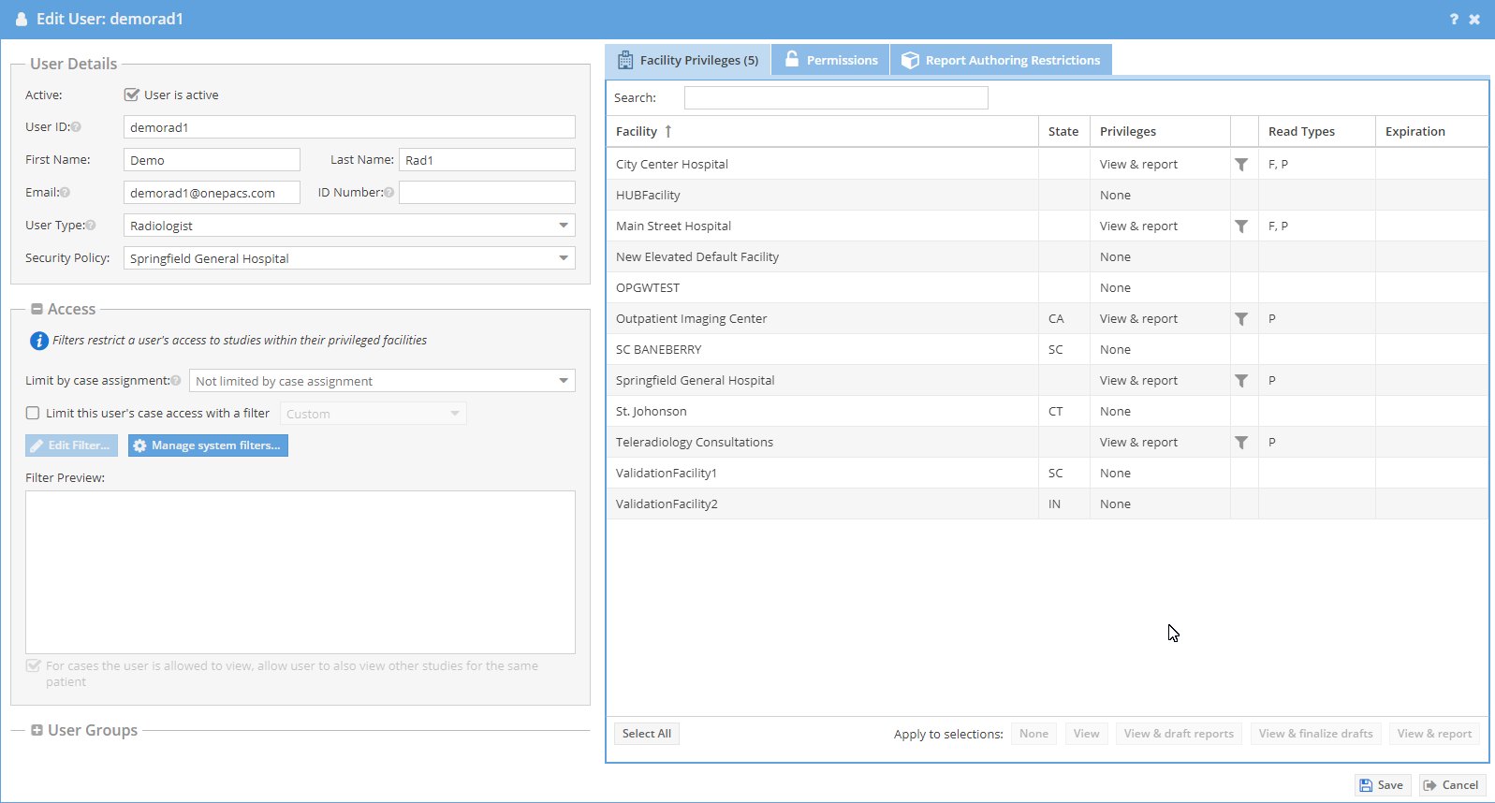Close the Edit User dialog with X icon
1495x803 pixels.
point(1474,19)
